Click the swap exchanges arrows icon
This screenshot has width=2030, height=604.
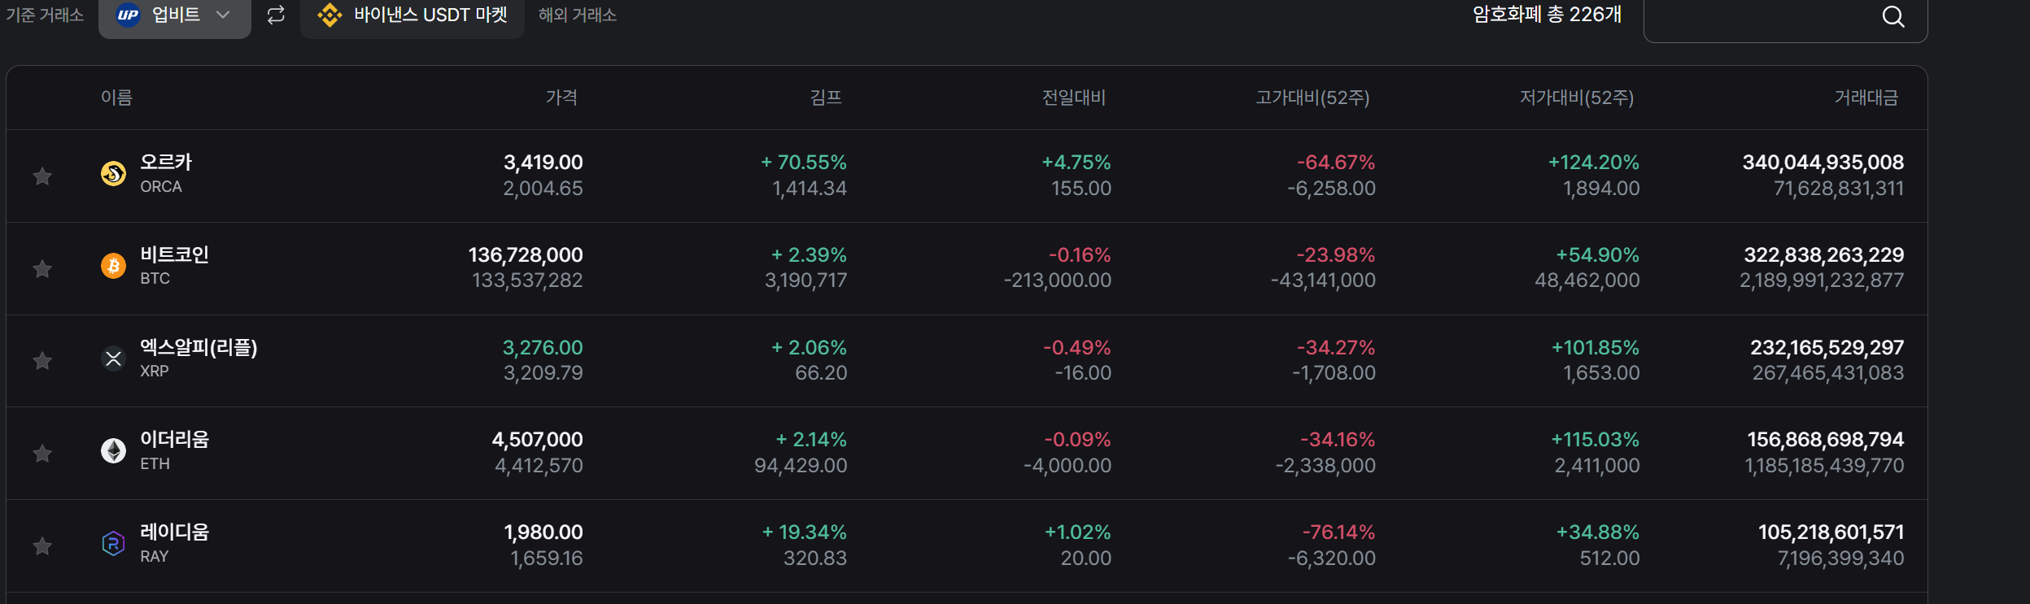276,15
